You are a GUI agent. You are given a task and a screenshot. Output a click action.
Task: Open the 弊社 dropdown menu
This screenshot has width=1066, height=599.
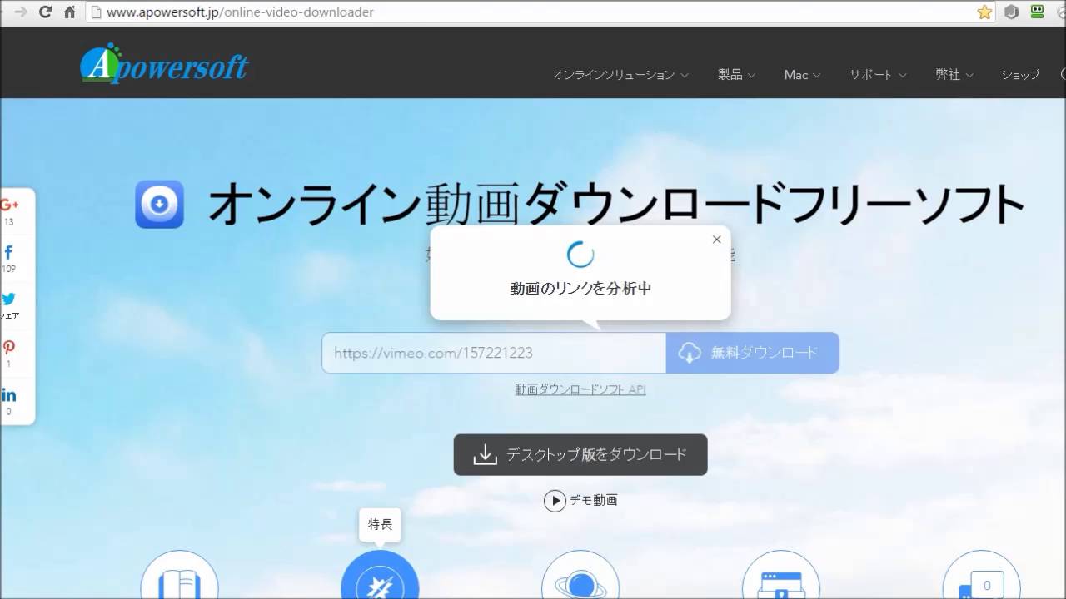point(954,75)
